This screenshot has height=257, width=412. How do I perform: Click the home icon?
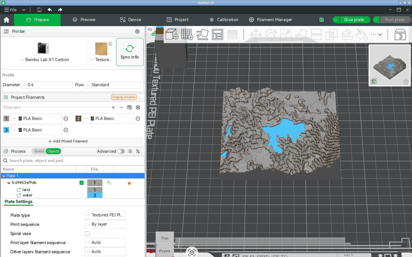[x=7, y=20]
